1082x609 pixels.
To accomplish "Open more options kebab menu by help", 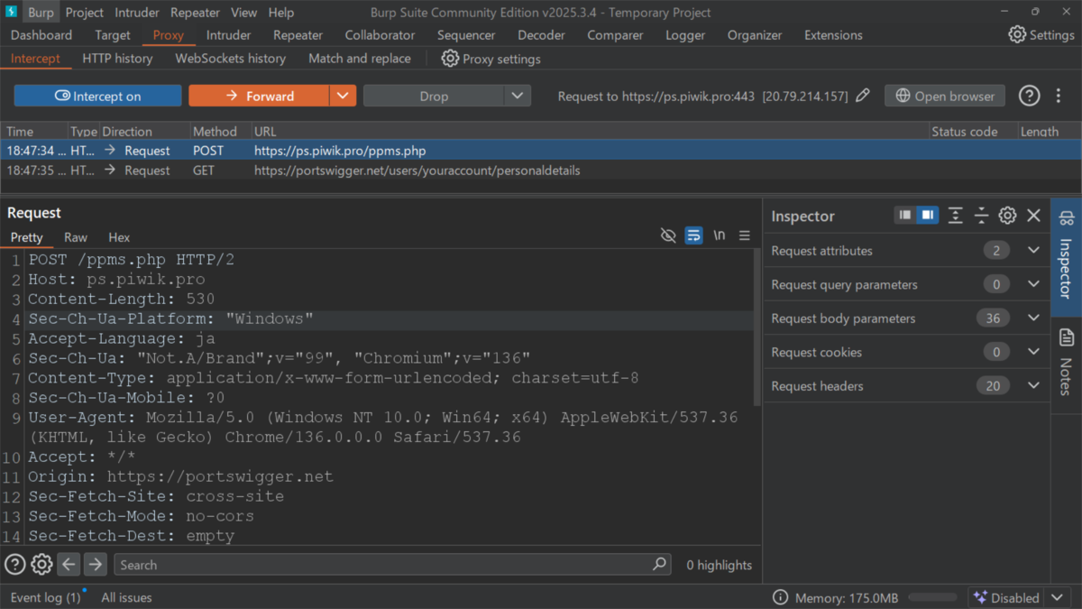I will [x=1057, y=96].
